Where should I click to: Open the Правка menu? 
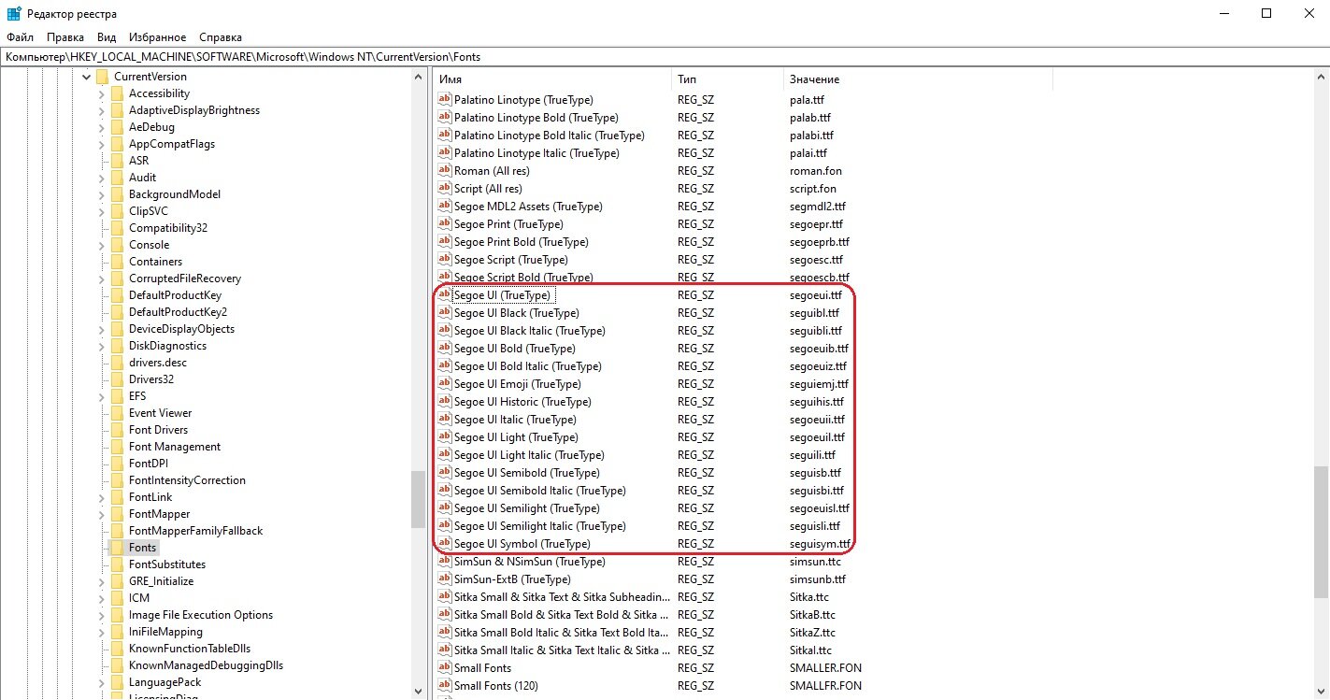coord(65,37)
